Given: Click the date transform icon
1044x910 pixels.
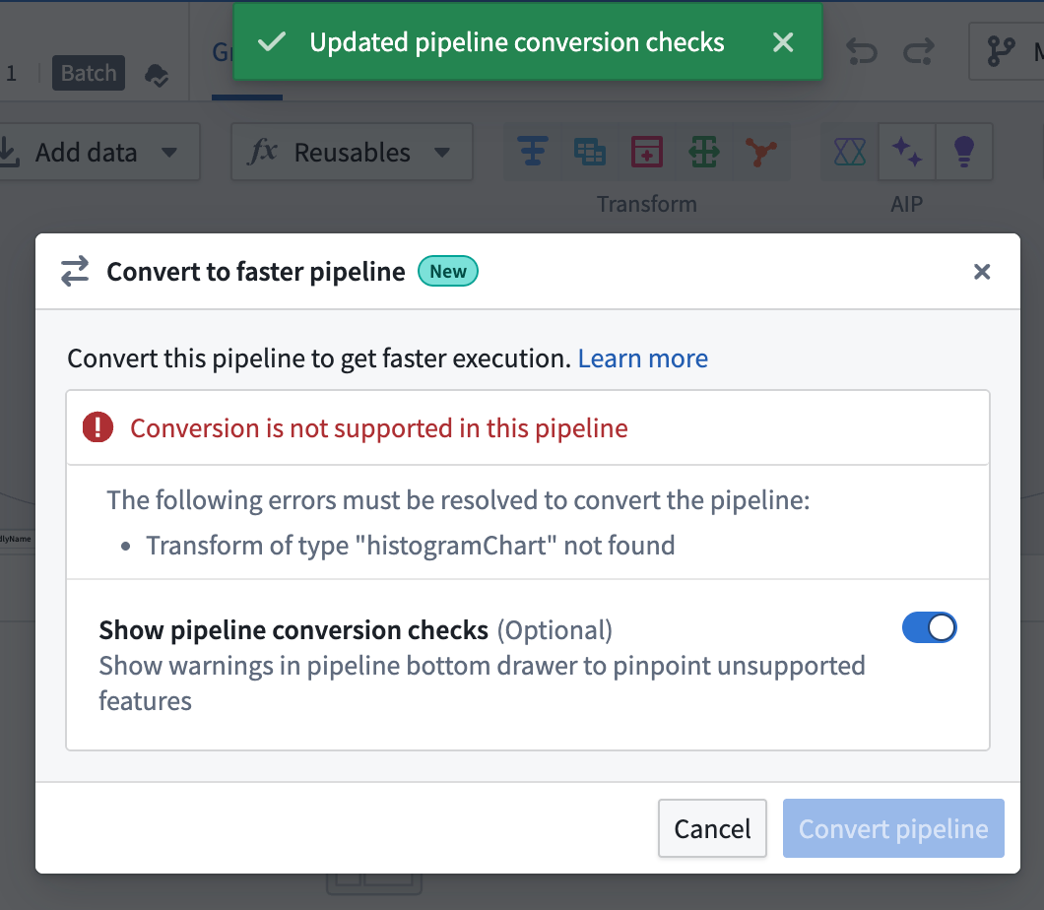Looking at the screenshot, I should (x=645, y=152).
